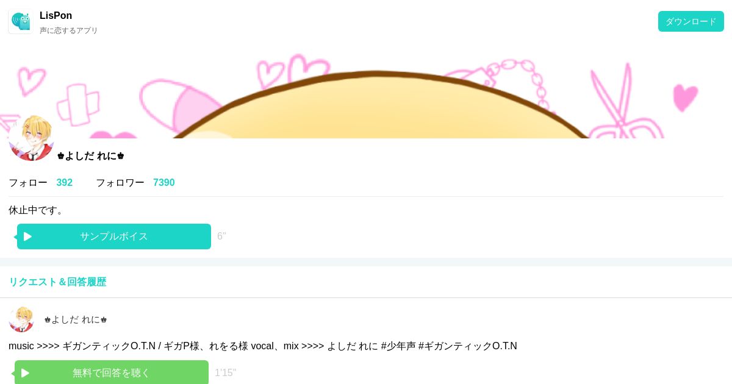Viewport: 732px width, 384px height.
Task: Click the ♚よしだ れに♚ name in request history
Action: (76, 319)
